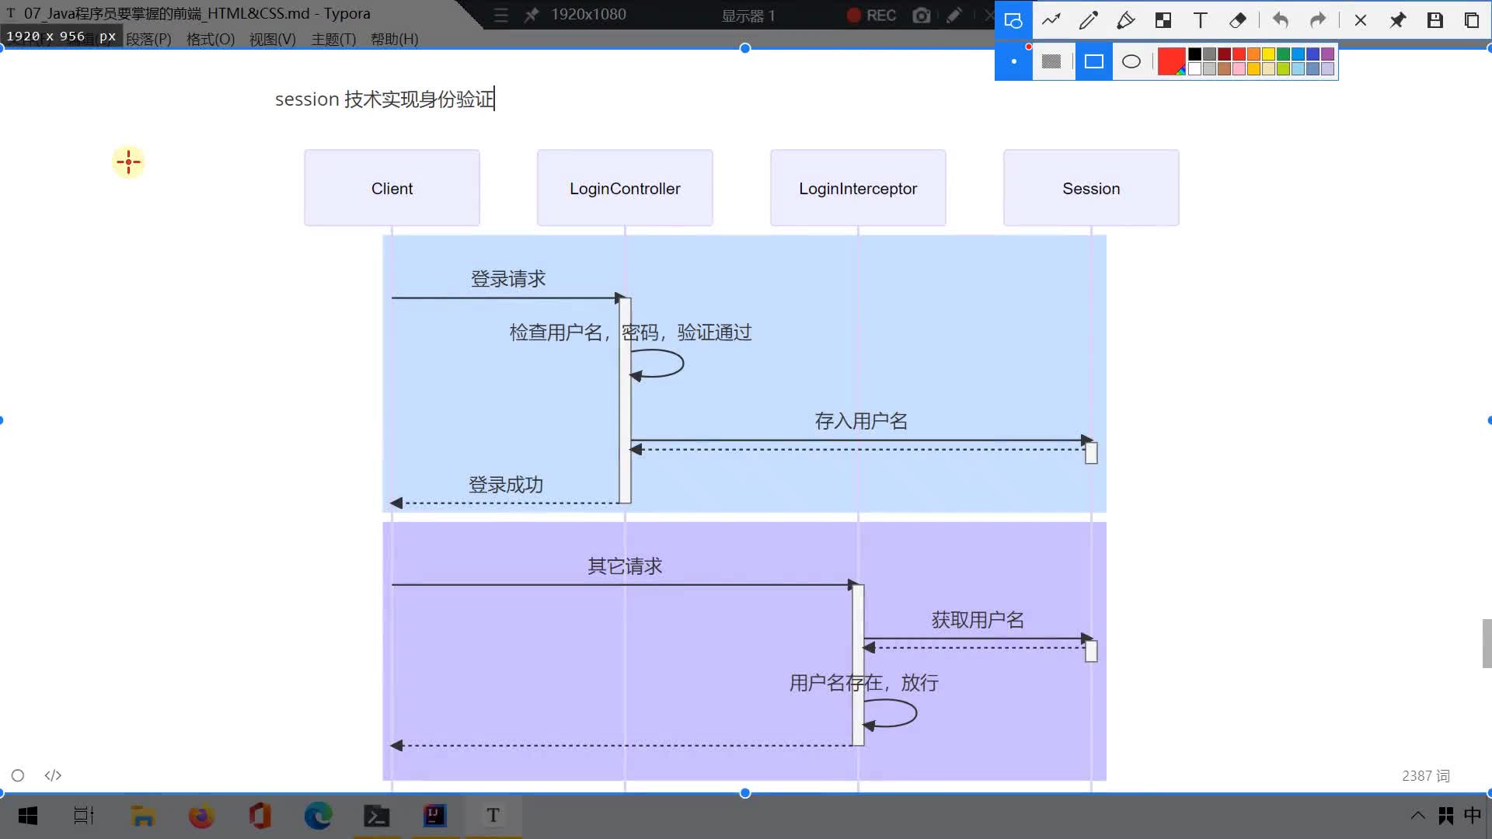The width and height of the screenshot is (1492, 839).
Task: Select the polyline arrow tool
Action: coord(1051,20)
